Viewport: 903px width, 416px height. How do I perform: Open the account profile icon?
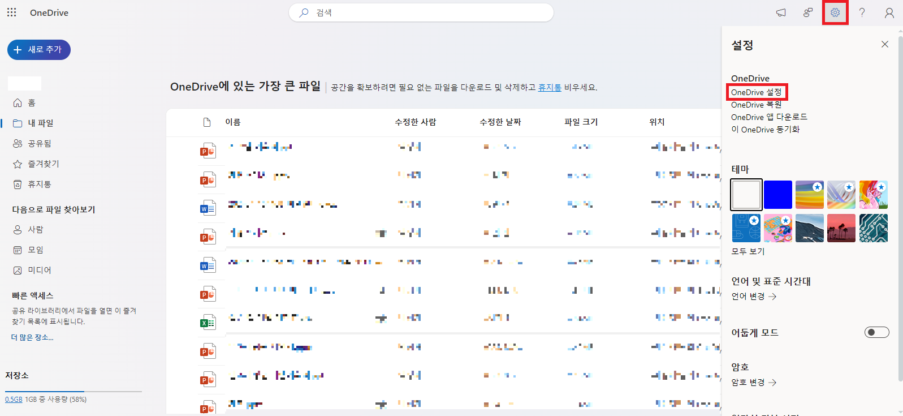889,12
